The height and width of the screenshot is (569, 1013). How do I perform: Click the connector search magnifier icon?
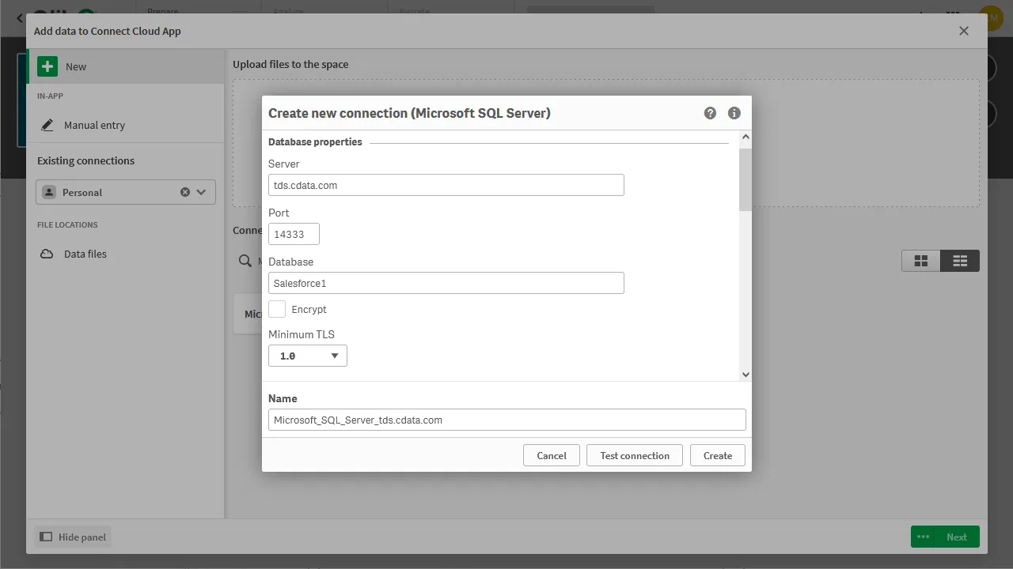(x=245, y=261)
